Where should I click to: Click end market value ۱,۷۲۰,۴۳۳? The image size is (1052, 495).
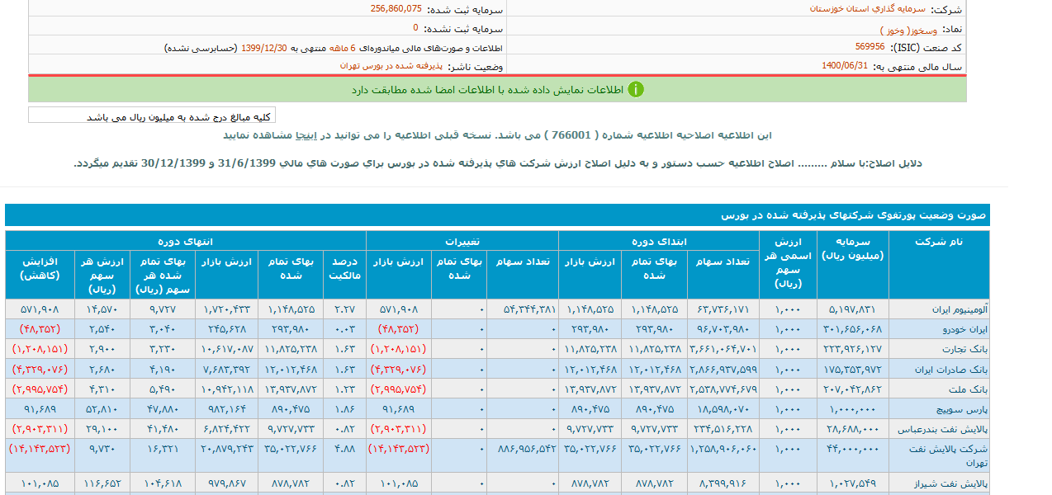(227, 309)
